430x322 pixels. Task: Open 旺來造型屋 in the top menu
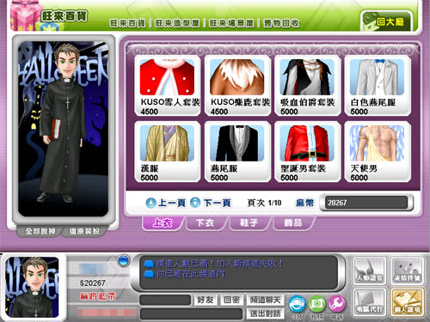[x=177, y=23]
